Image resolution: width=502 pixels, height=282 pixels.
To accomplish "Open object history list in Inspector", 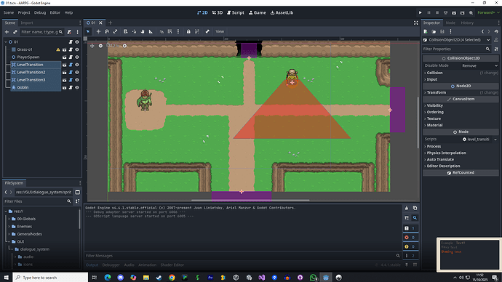I will click(x=496, y=32).
